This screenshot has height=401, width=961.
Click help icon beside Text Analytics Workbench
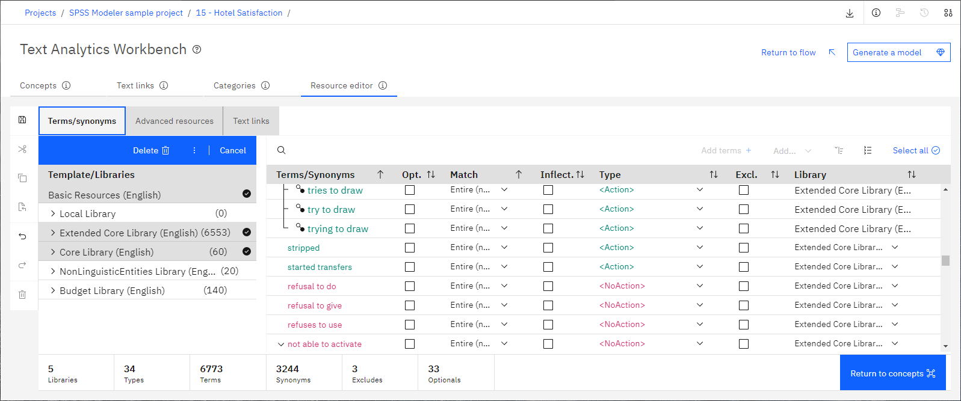pos(197,49)
